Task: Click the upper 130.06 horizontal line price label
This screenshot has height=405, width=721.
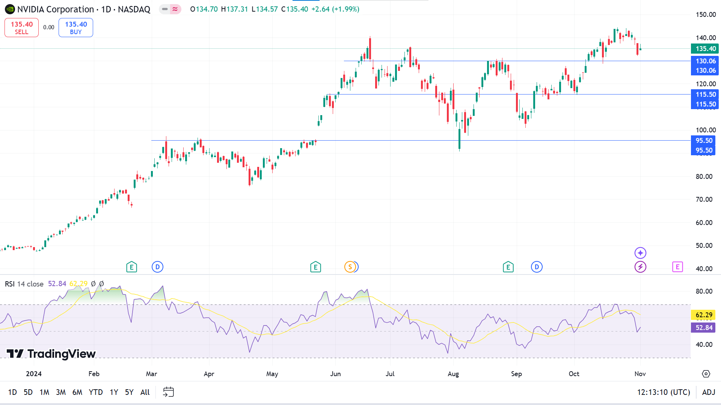Action: pyautogui.click(x=705, y=61)
